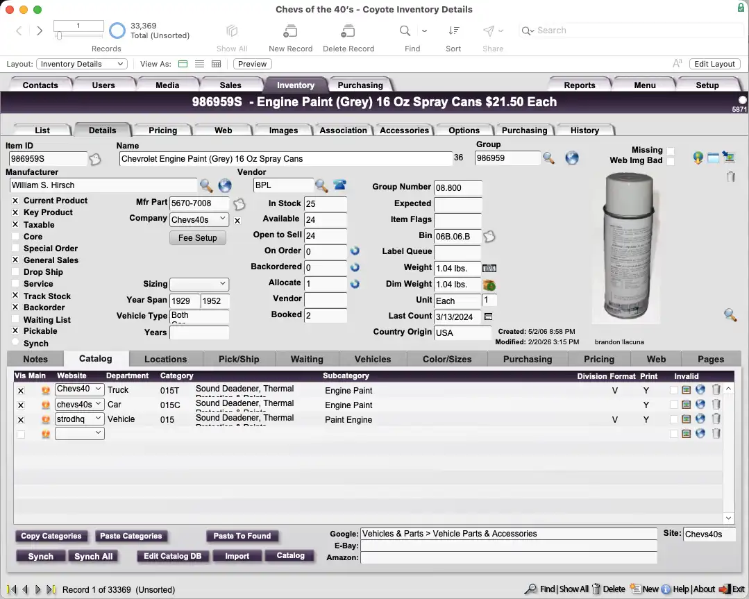
Task: Click the magnifier icon next to Vendor BPL
Action: coord(321,185)
